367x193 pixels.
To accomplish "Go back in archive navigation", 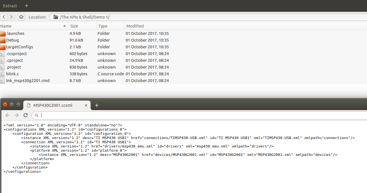I will pos(4,17).
